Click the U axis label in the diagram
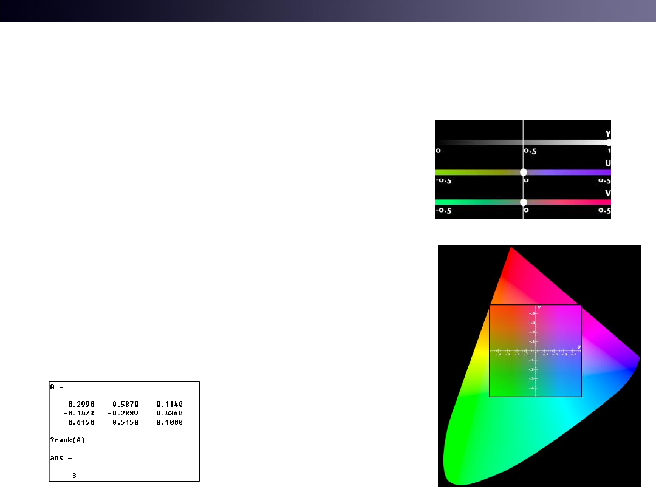 click(x=578, y=346)
